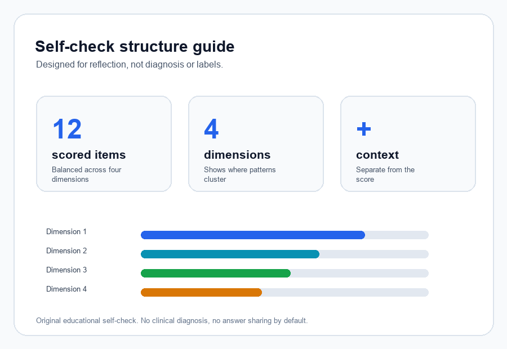Image resolution: width=507 pixels, height=349 pixels.
Task: Click the large '4' number
Action: tap(211, 128)
